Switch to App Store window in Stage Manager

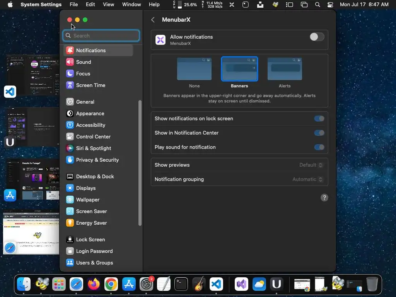[33, 179]
